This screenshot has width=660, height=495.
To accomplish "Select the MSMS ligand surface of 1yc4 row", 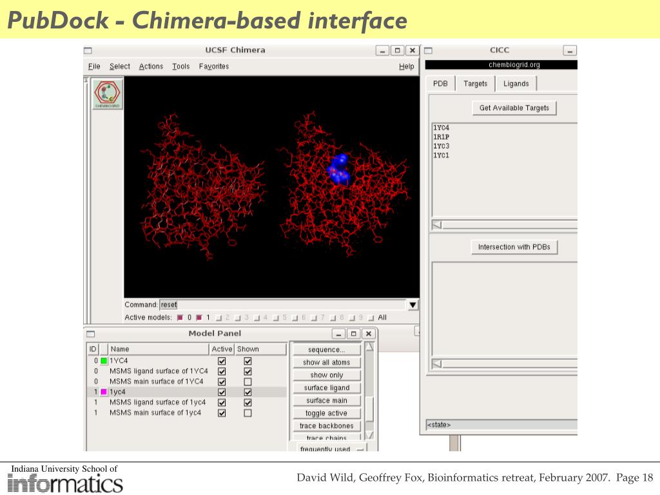I will click(187, 402).
